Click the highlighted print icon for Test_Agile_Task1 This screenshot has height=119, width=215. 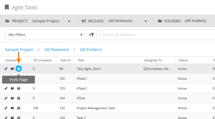point(19,69)
